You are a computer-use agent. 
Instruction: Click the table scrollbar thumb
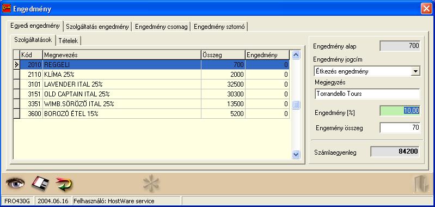coord(296,105)
